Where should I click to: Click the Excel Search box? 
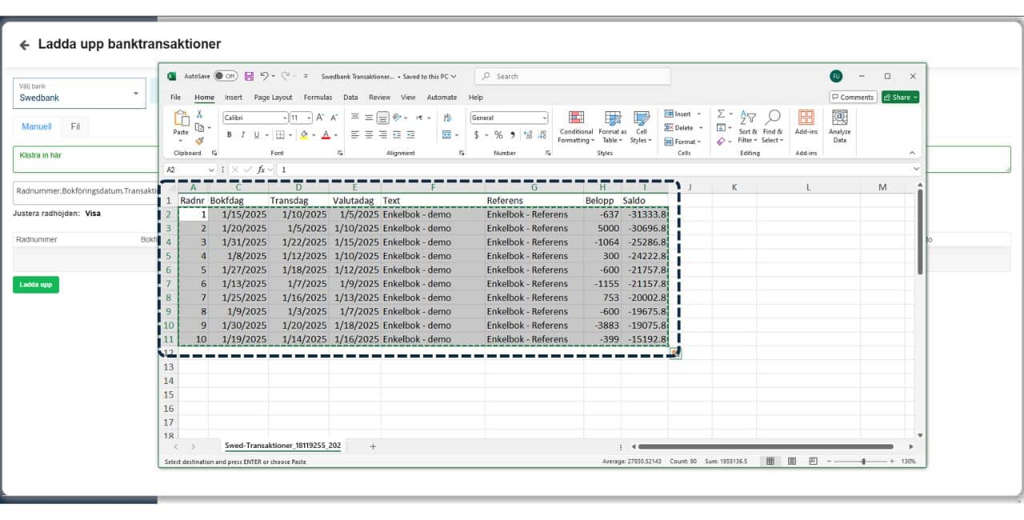pos(573,76)
